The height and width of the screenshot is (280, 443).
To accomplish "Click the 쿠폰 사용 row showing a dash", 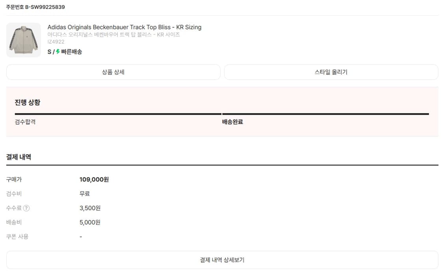I will tap(17, 236).
